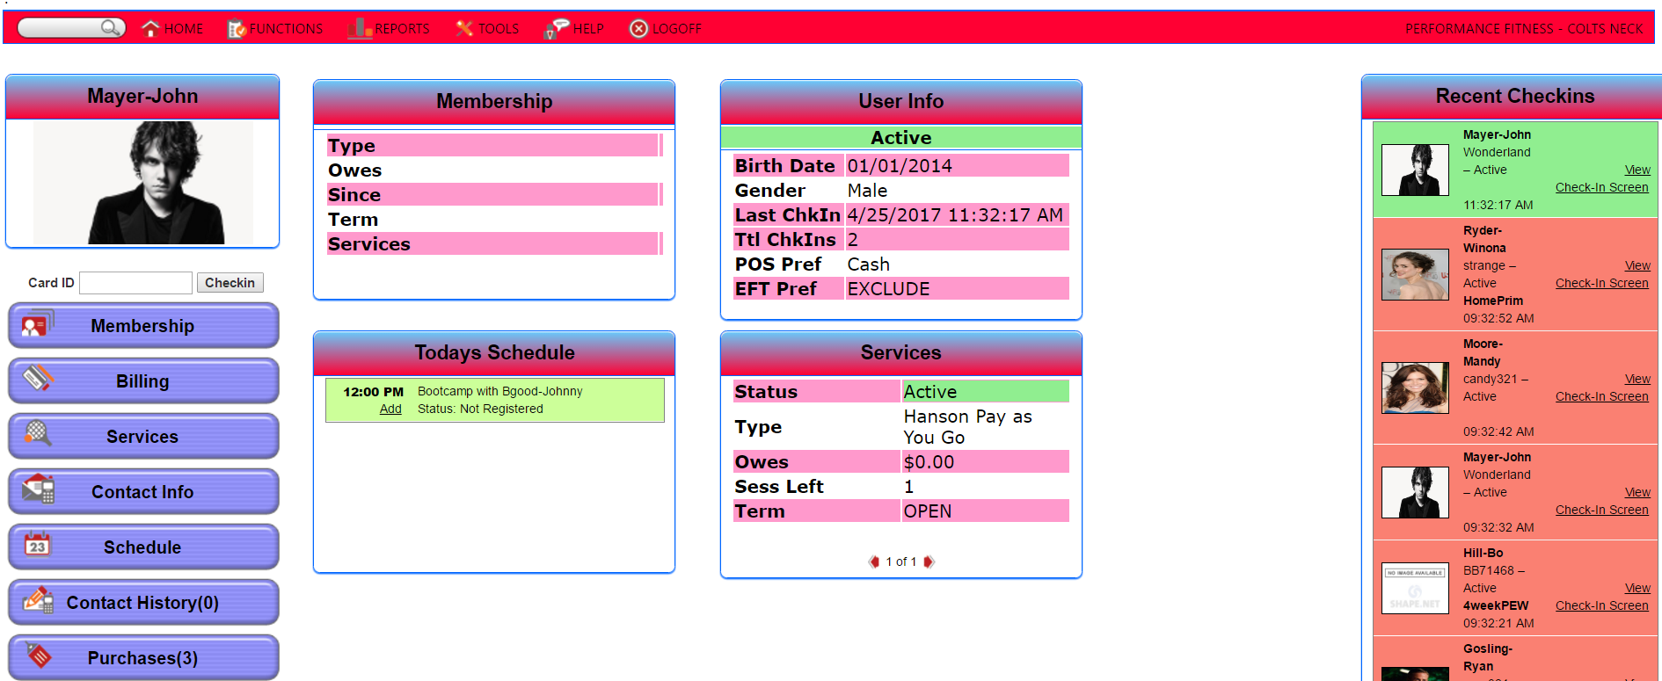This screenshot has height=681, width=1662.
Task: Open the Reports menu
Action: tap(390, 29)
